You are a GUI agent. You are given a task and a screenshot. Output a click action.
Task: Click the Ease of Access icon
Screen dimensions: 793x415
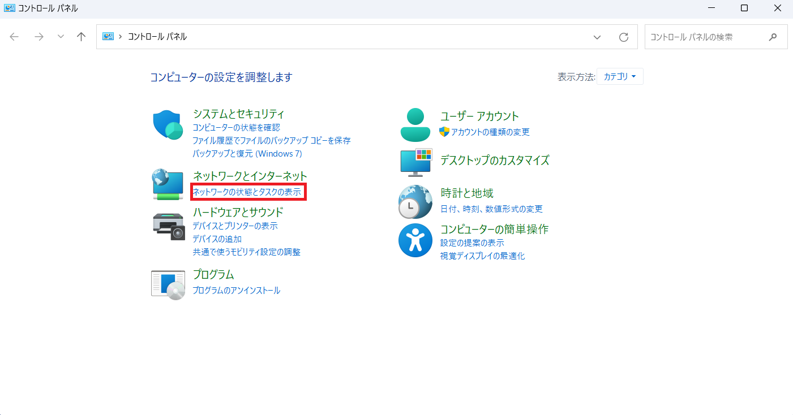coord(415,240)
